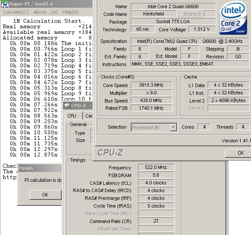
Task: Click the tRCD value 4 clocks
Action: click(156, 190)
